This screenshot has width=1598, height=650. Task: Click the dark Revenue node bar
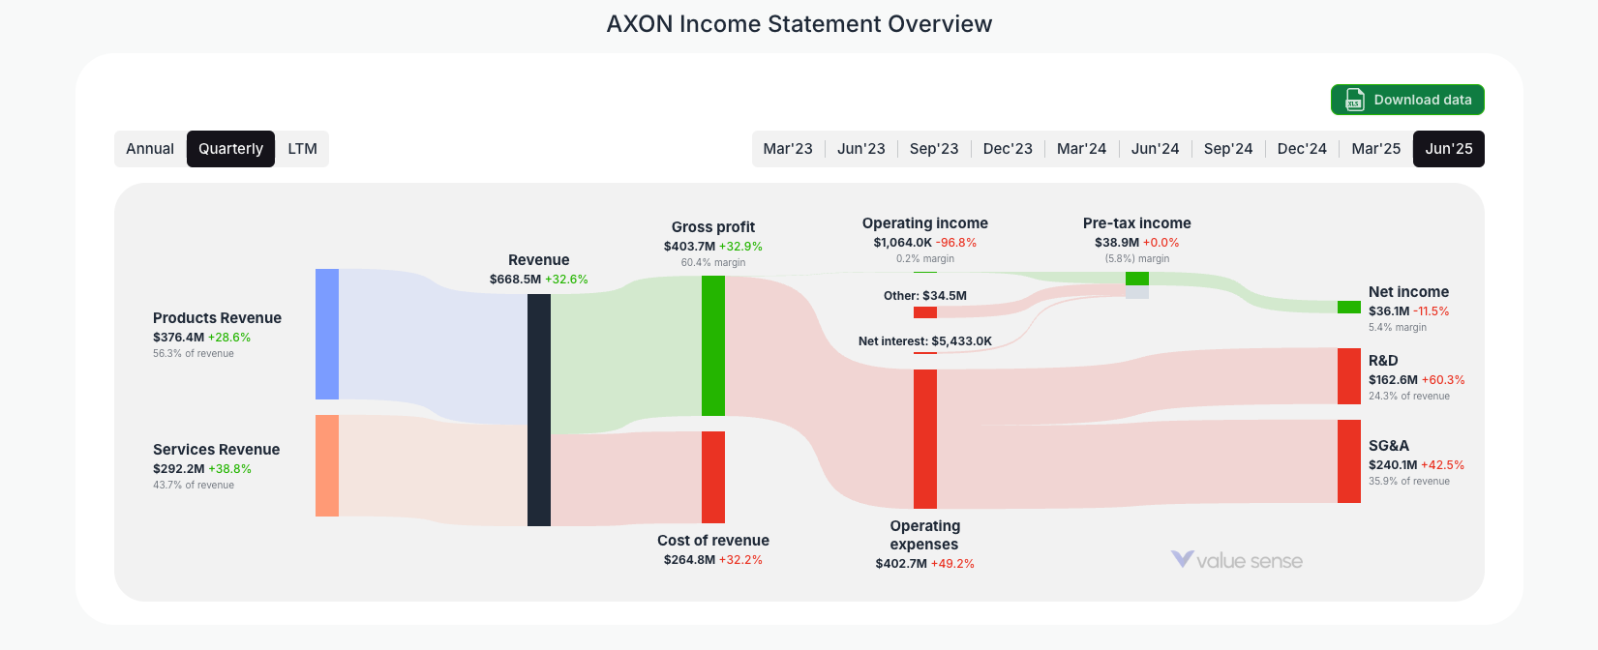coord(539,410)
